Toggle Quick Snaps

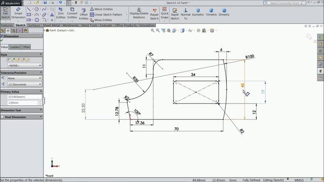[165, 13]
